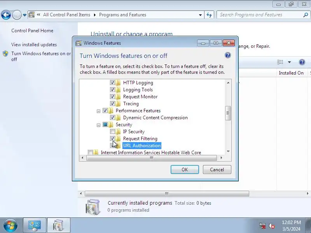This screenshot has height=233, width=311.
Task: Click the Forward navigation arrow
Action: (x=17, y=15)
